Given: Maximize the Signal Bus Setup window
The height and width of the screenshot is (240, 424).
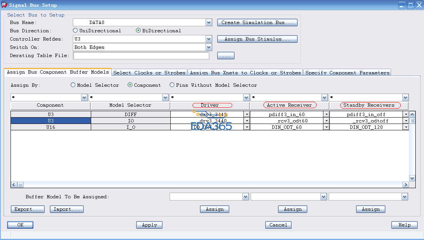Looking at the screenshot, I should coord(410,5).
